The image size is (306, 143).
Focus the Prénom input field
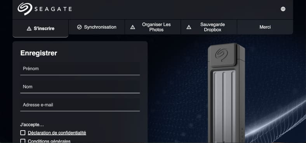pyautogui.click(x=80, y=69)
